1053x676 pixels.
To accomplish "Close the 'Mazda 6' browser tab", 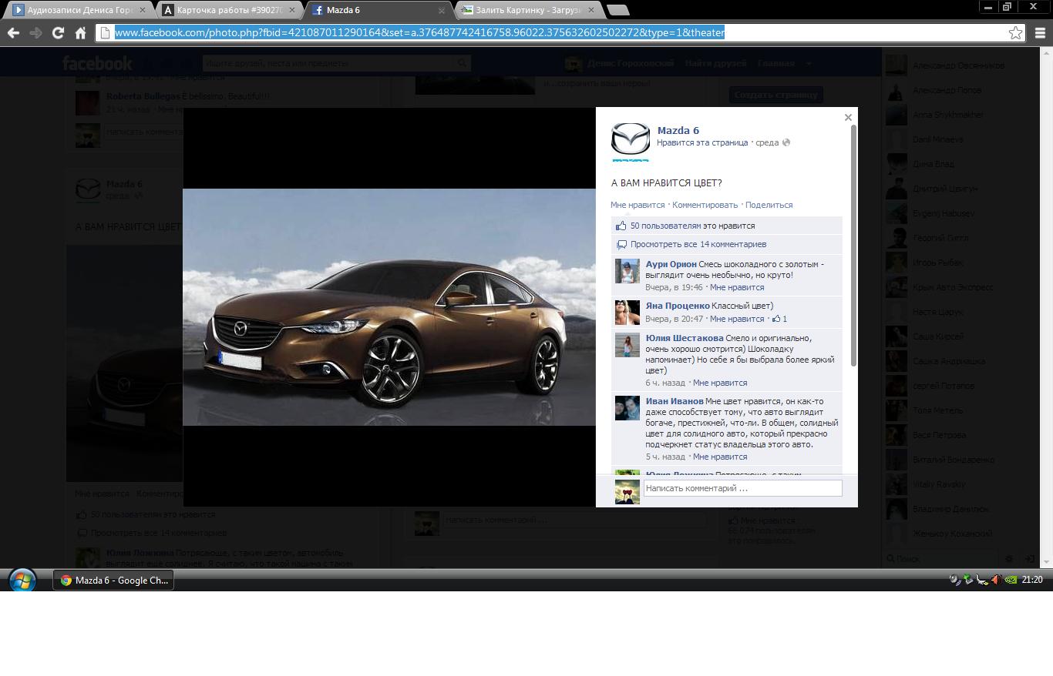I will (442, 11).
